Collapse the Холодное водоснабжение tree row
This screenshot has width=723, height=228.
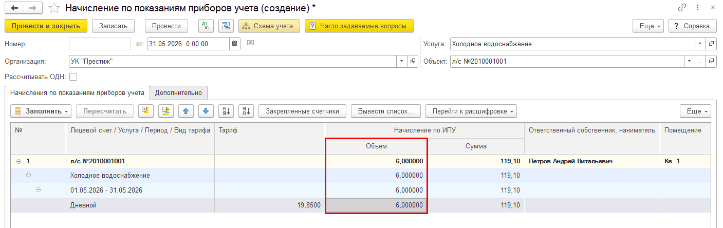point(28,175)
